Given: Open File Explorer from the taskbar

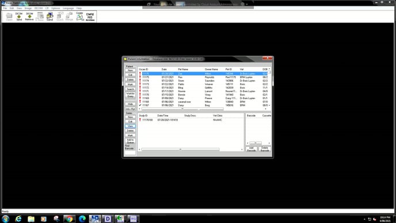Looking at the screenshot, I should (31, 219).
